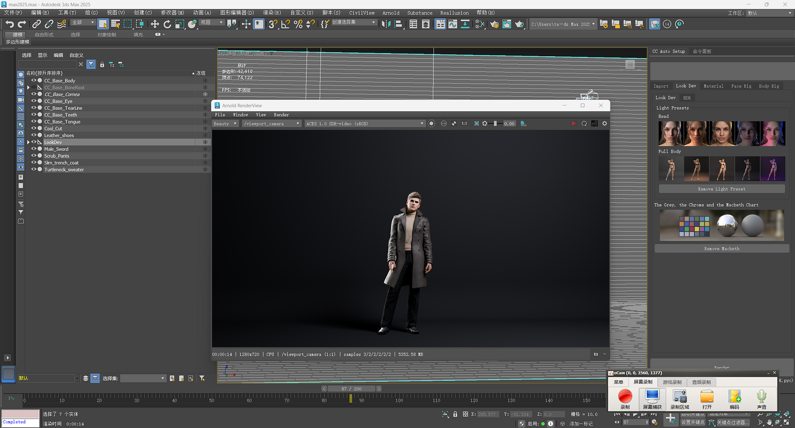795x428 pixels.
Task: Select the Move transform tool
Action: click(155, 24)
